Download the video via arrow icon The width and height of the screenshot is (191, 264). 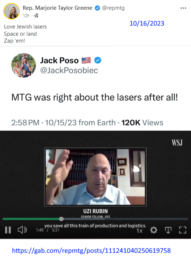[x=168, y=230]
